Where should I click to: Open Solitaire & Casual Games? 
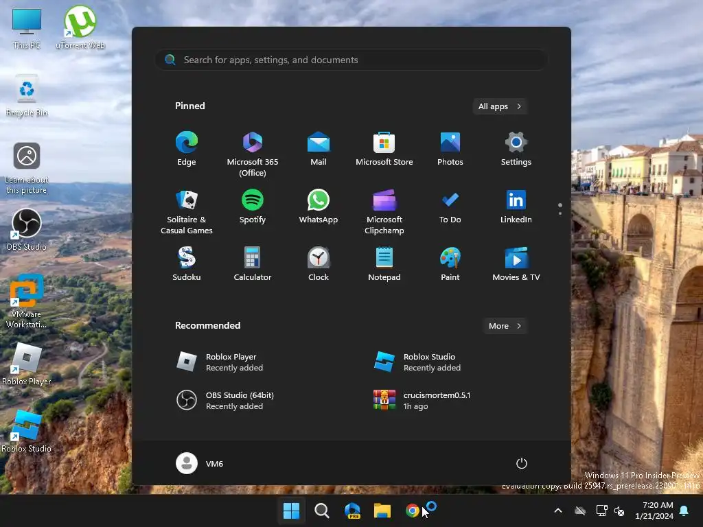187,212
